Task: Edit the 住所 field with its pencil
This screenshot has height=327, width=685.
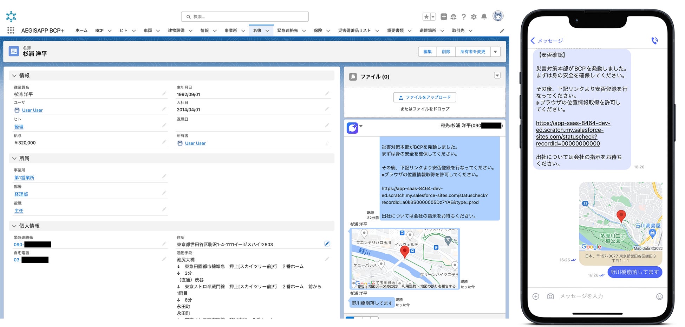Action: click(327, 243)
